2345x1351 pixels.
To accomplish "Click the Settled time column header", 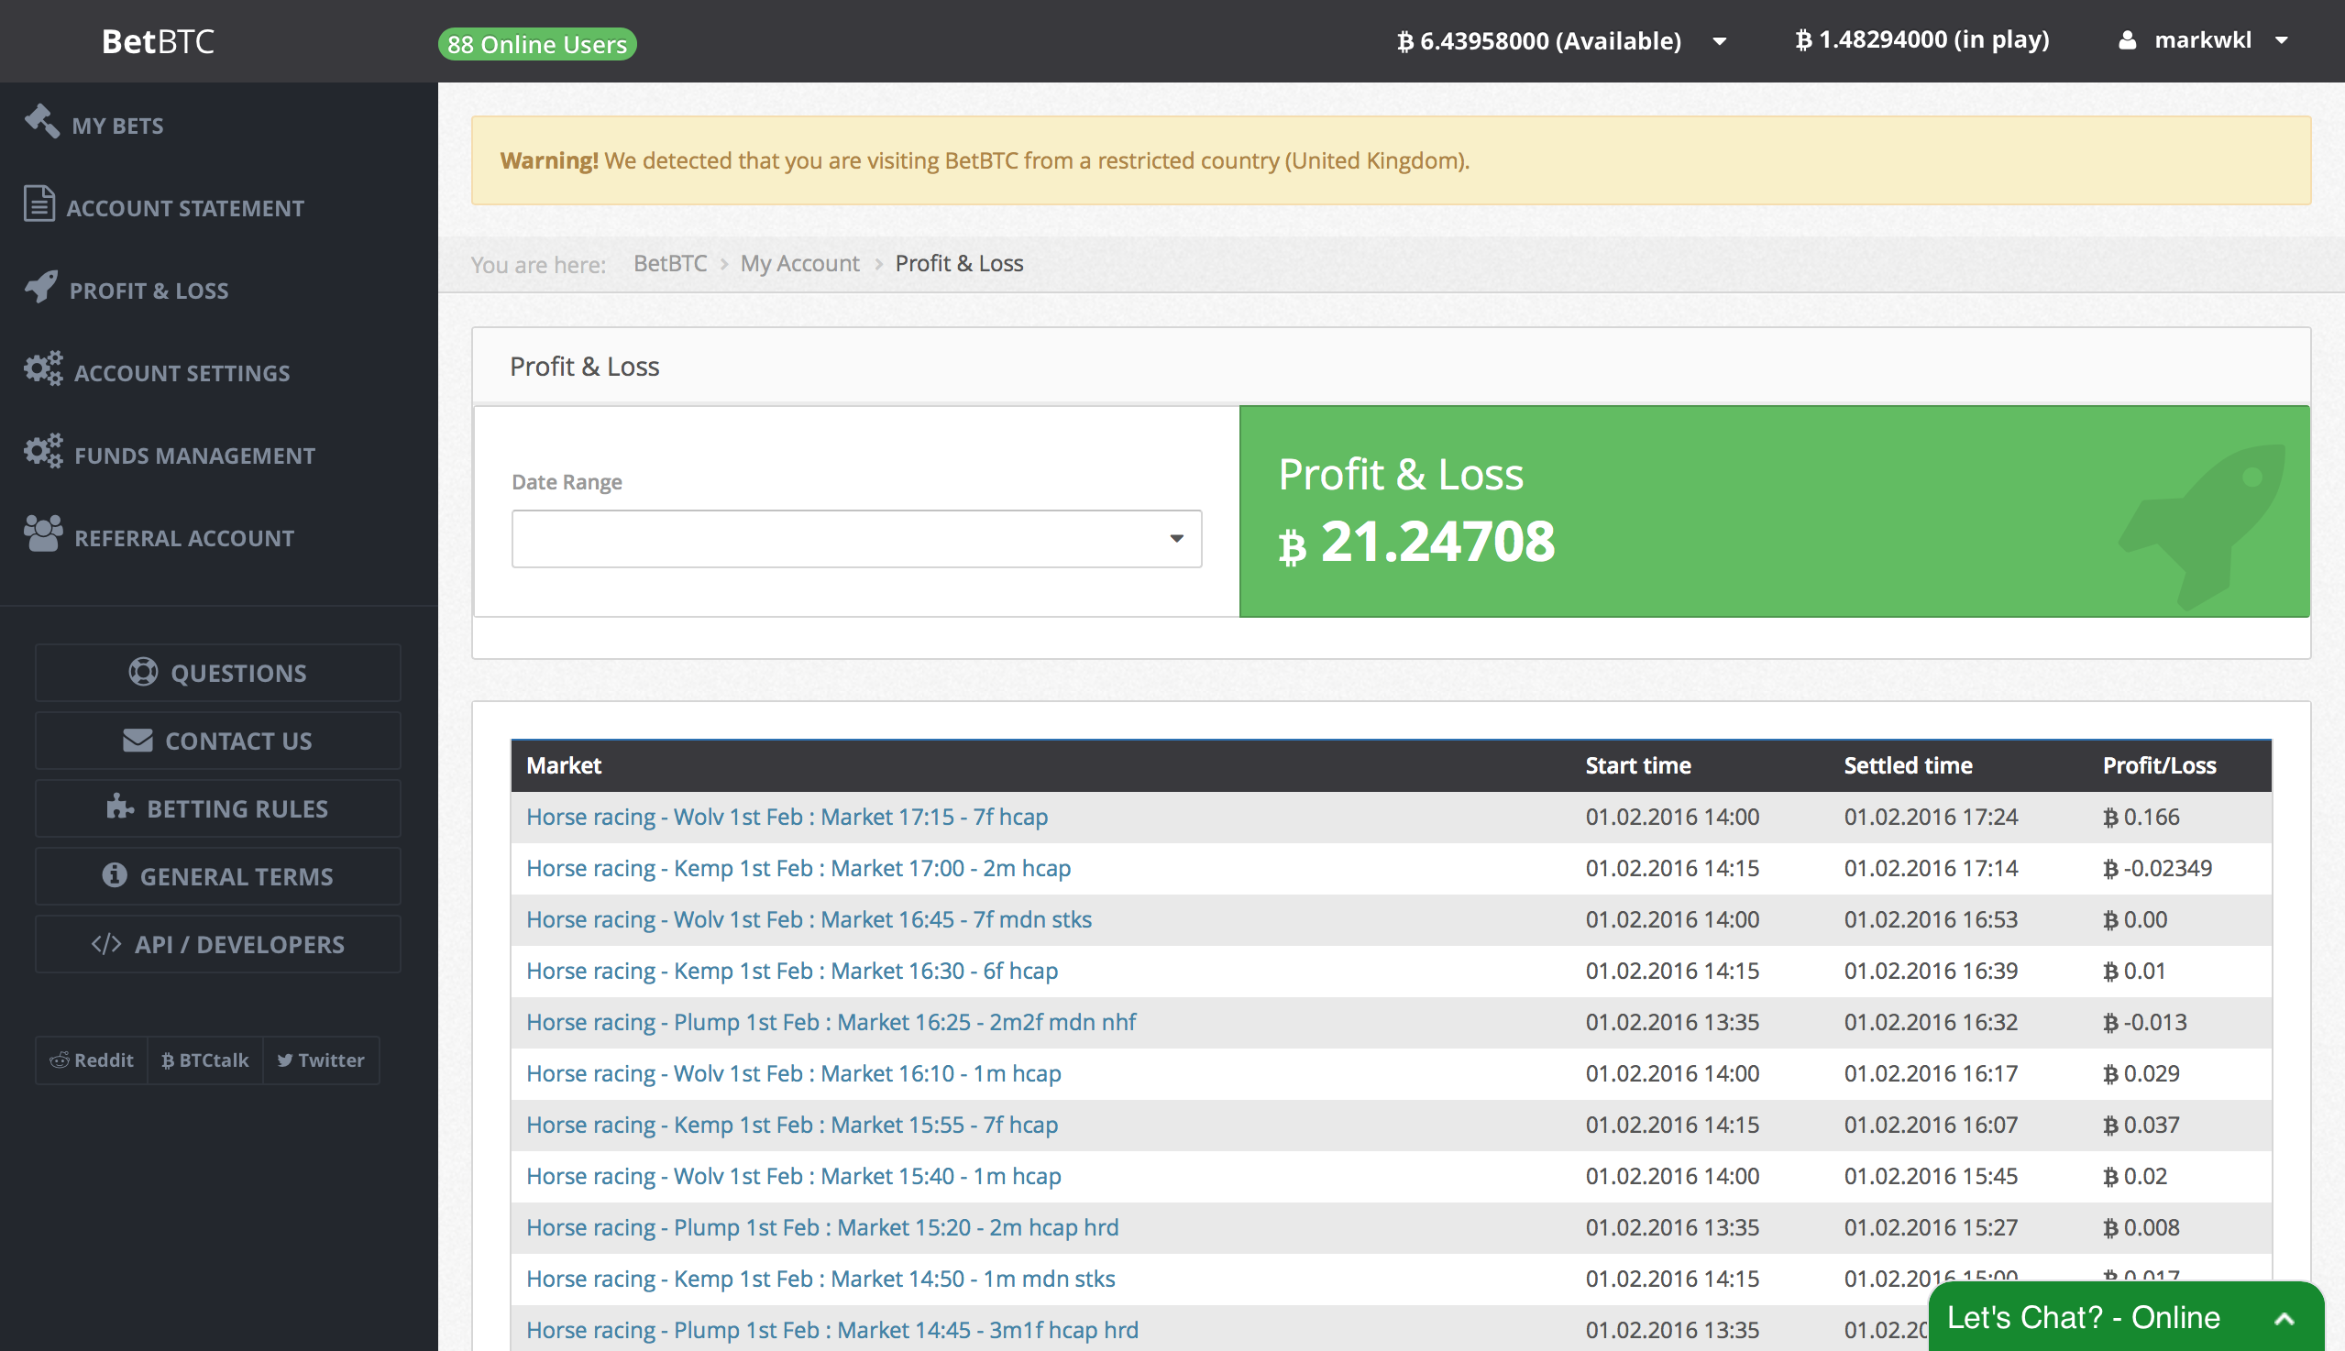I will (x=1908, y=765).
